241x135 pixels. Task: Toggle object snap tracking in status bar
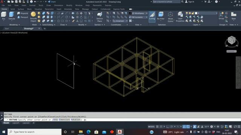coord(184,127)
